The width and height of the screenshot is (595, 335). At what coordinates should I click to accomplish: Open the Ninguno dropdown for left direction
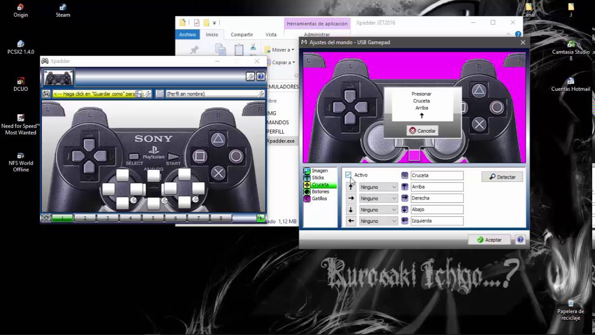(x=378, y=221)
